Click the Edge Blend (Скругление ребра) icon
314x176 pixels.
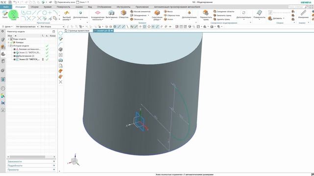[157, 13]
